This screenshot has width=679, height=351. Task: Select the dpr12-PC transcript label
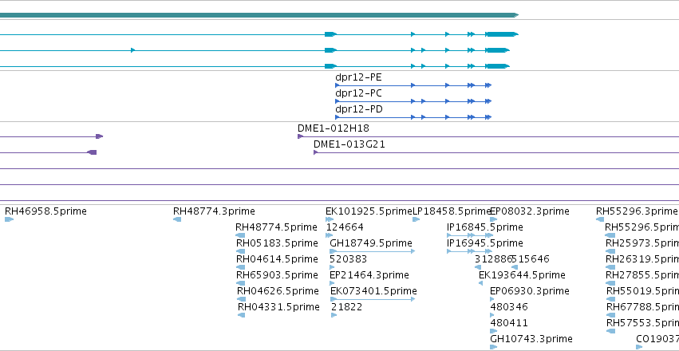point(358,93)
